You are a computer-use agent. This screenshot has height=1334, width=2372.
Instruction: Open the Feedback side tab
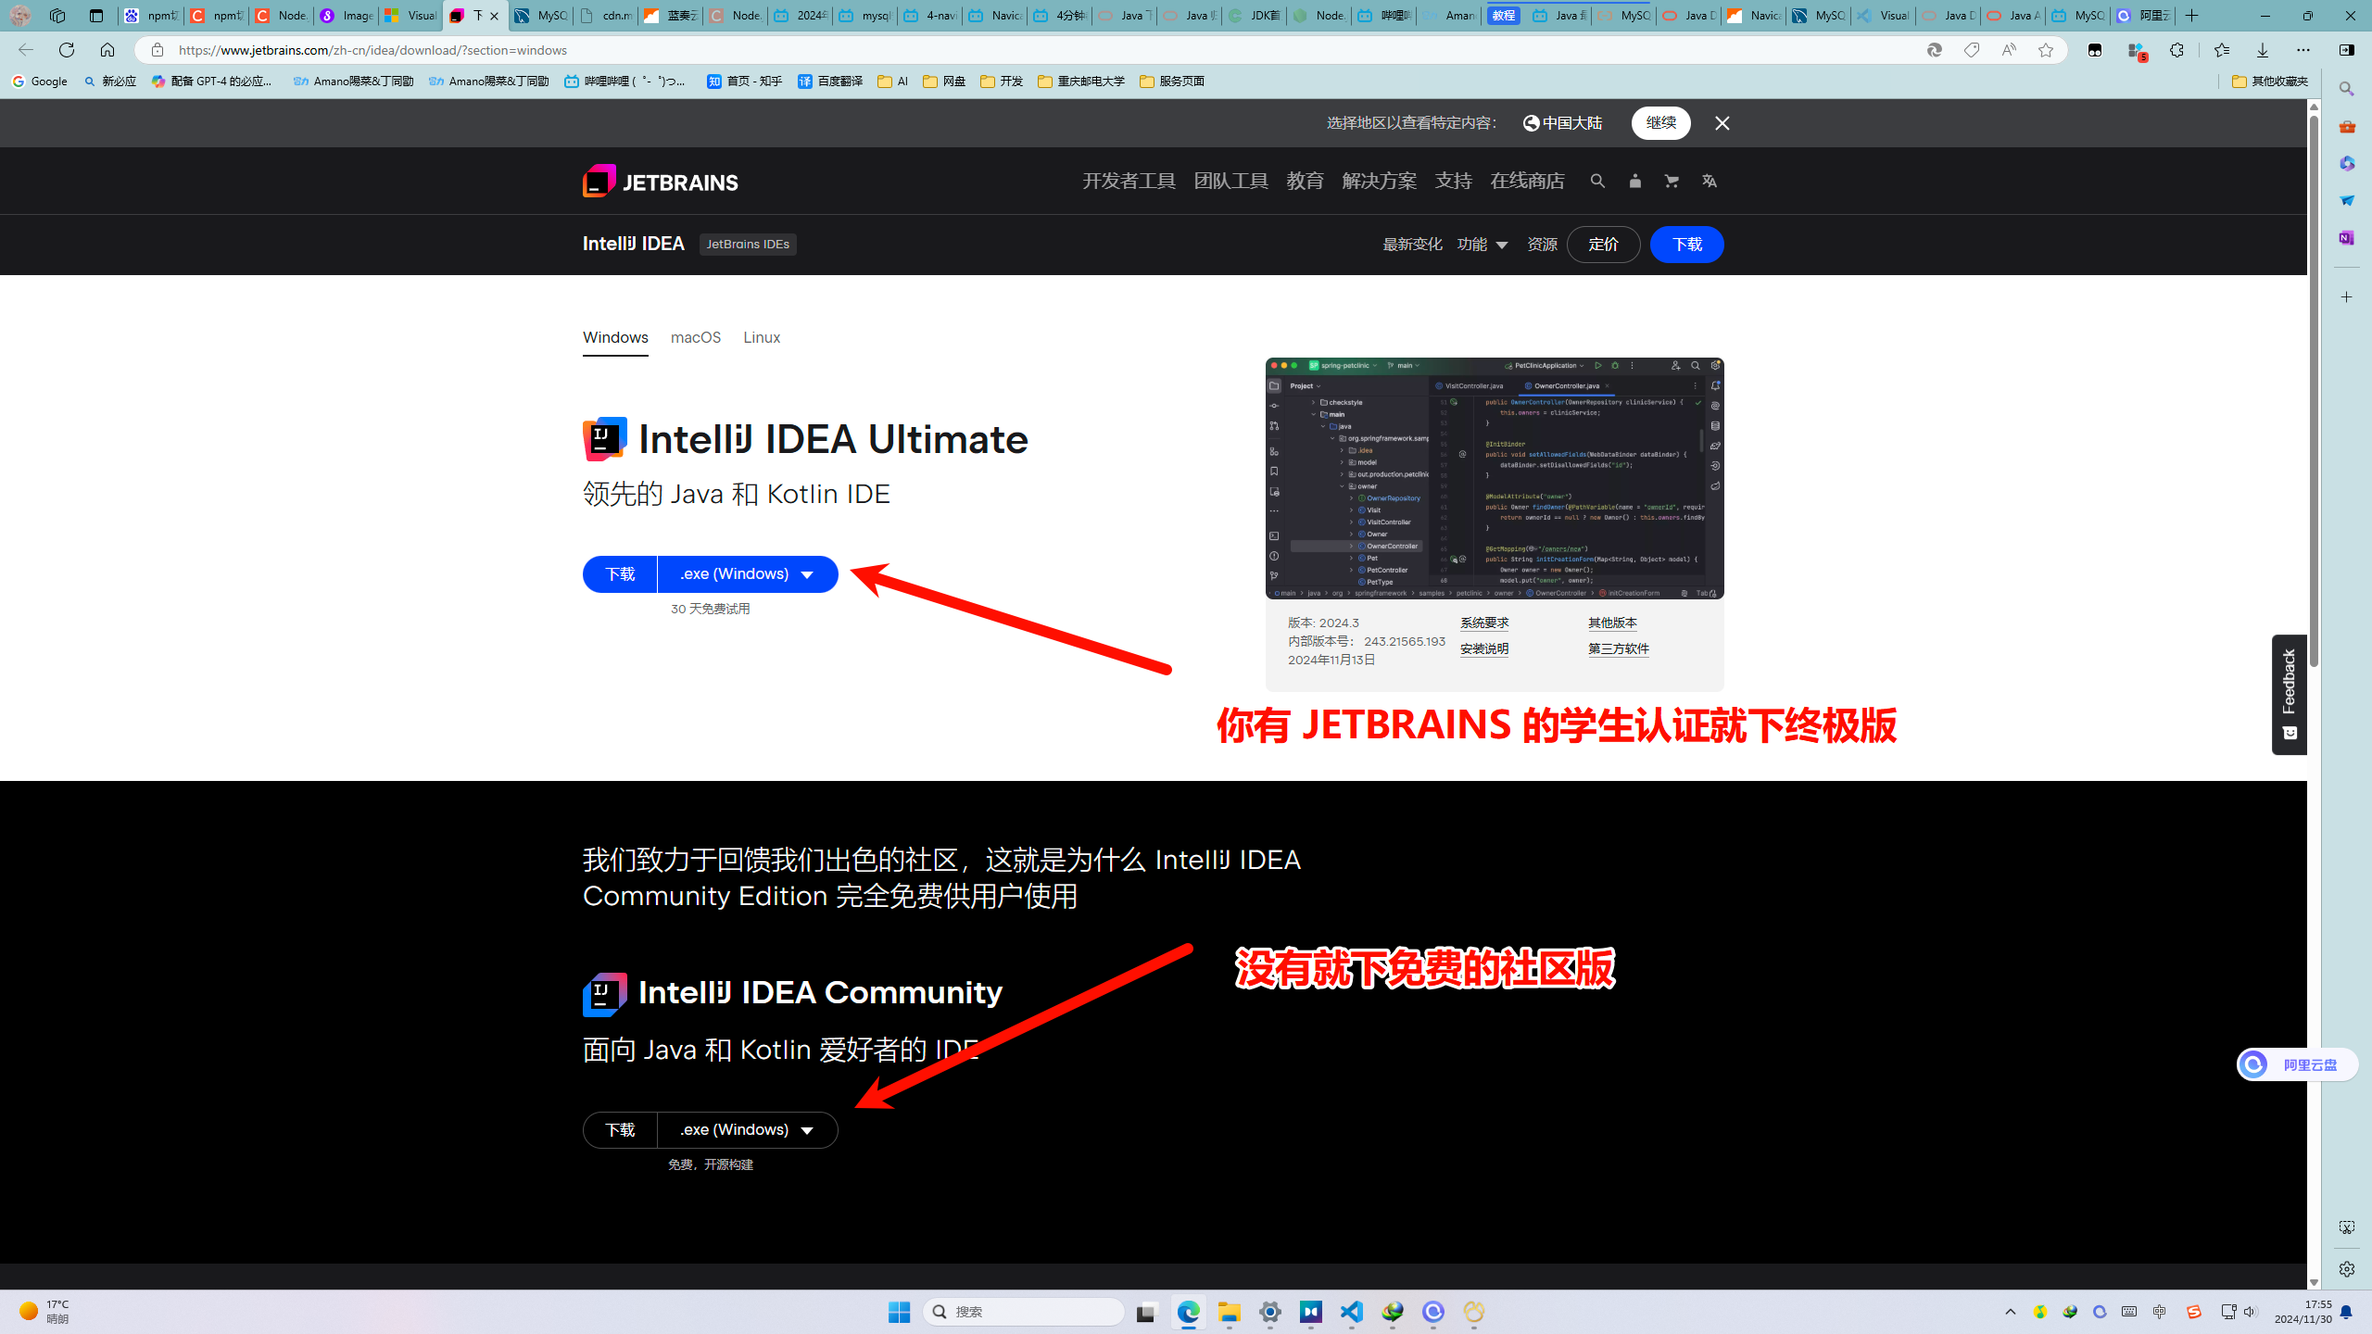(2289, 695)
